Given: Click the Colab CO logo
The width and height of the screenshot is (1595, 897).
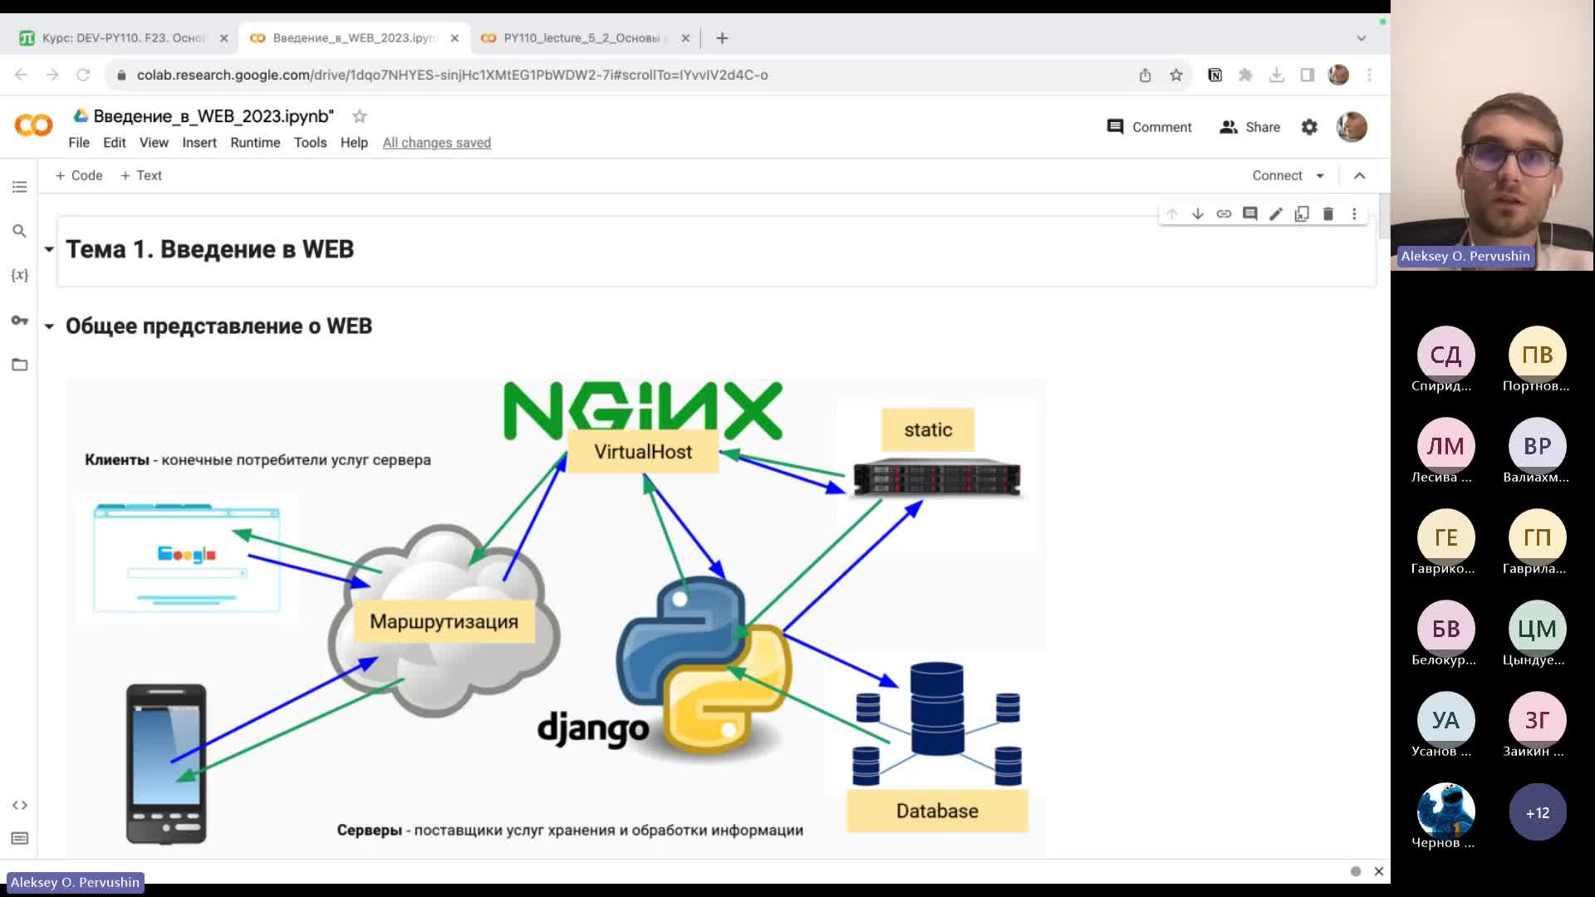Looking at the screenshot, I should [33, 125].
